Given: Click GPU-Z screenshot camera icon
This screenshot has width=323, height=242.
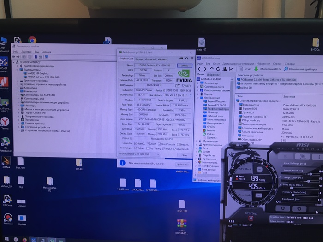Looking at the screenshot, I should tap(181, 59).
